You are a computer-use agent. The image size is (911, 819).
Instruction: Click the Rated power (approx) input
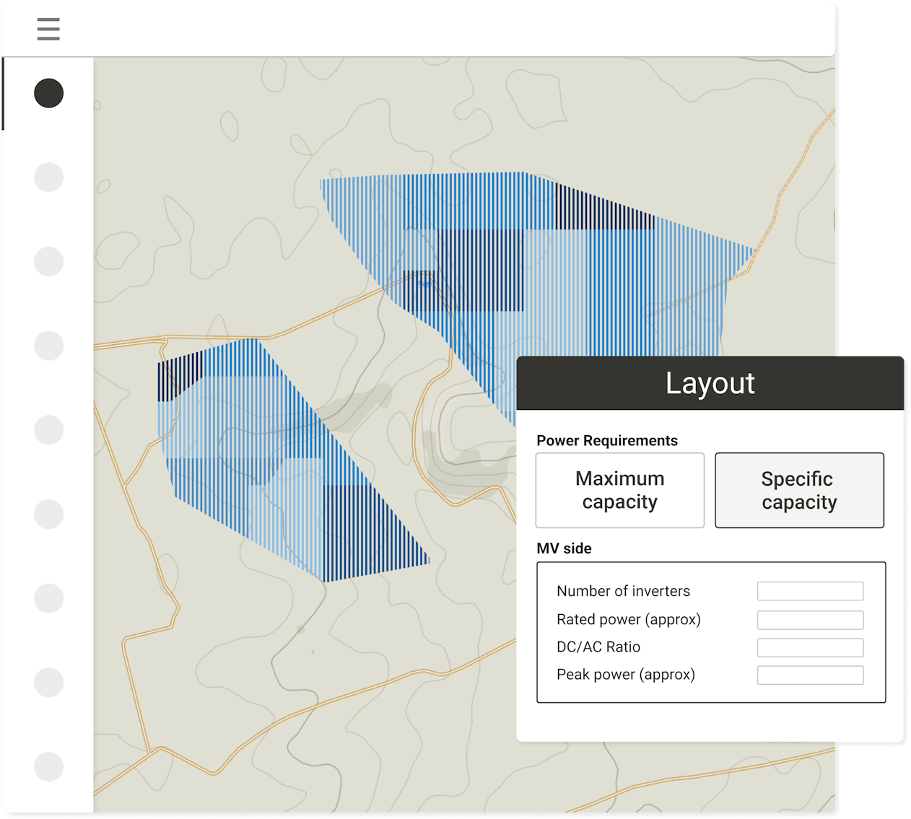[810, 620]
